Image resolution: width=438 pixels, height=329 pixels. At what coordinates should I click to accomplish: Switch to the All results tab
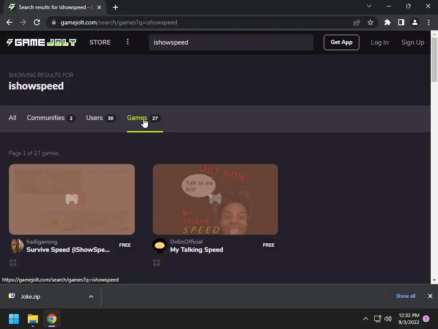(12, 118)
